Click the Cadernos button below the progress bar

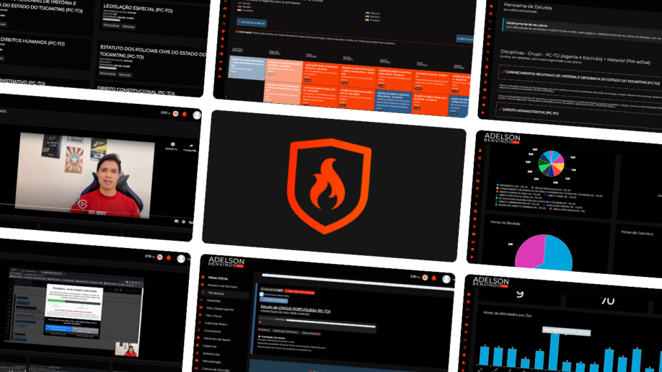(264, 330)
